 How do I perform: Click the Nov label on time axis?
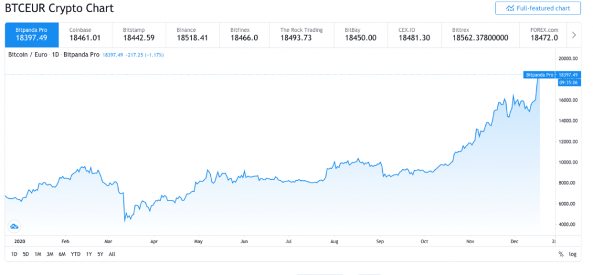click(470, 241)
